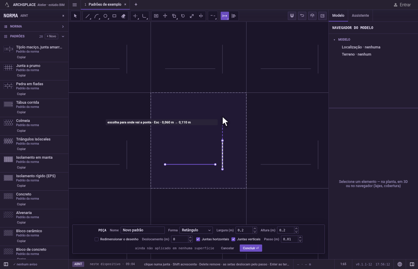The image size is (418, 269).
Task: Expand the NORMA section chevron
Action: pyautogui.click(x=63, y=27)
